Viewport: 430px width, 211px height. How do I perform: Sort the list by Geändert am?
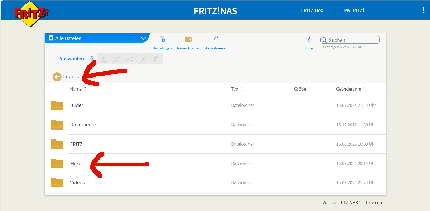click(x=351, y=89)
